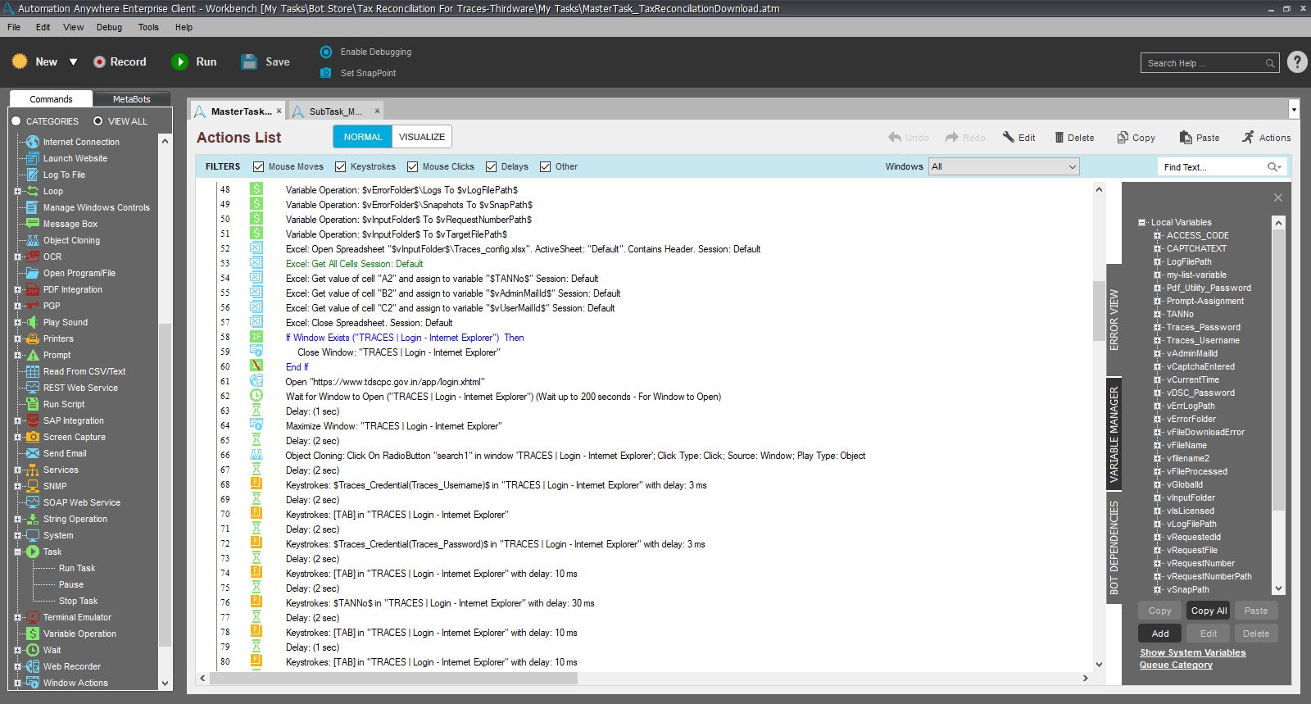Click the Search Help input field
Screen dimensions: 1311x704
point(1204,63)
